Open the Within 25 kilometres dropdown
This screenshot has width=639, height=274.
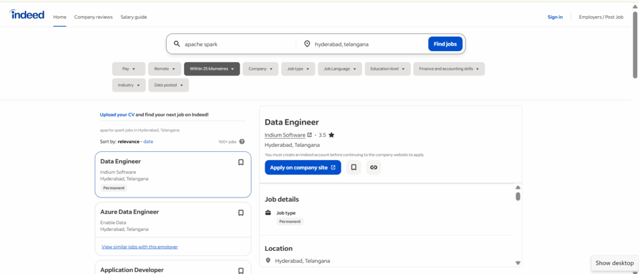(x=212, y=69)
